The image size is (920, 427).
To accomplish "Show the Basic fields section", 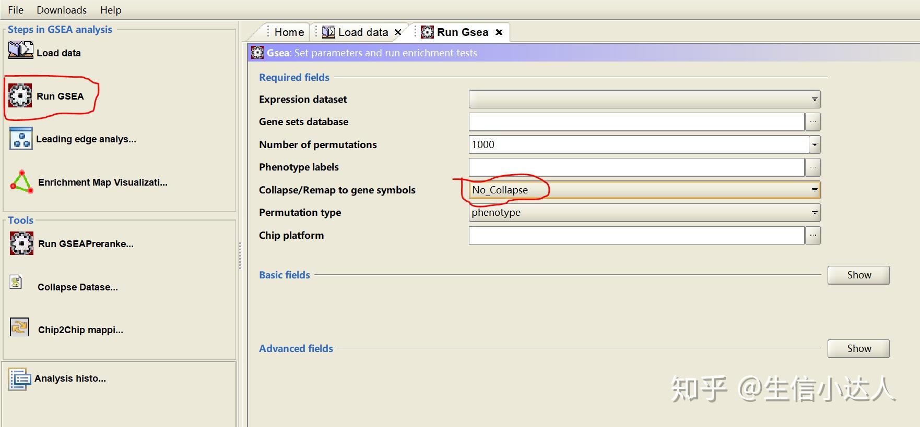I will [858, 275].
